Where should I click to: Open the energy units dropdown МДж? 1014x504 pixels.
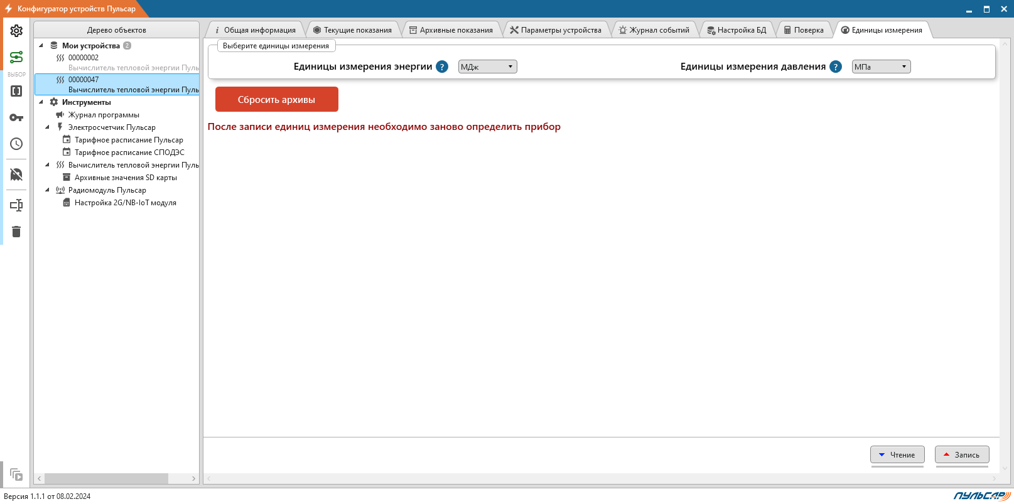point(487,67)
